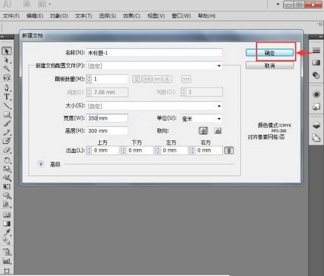Viewport: 324px width, 276px height.
Task: Toggle right-to-left artboard layout button
Action: (186, 79)
